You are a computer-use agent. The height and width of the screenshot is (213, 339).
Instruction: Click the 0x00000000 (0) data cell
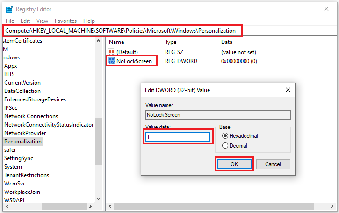239,61
